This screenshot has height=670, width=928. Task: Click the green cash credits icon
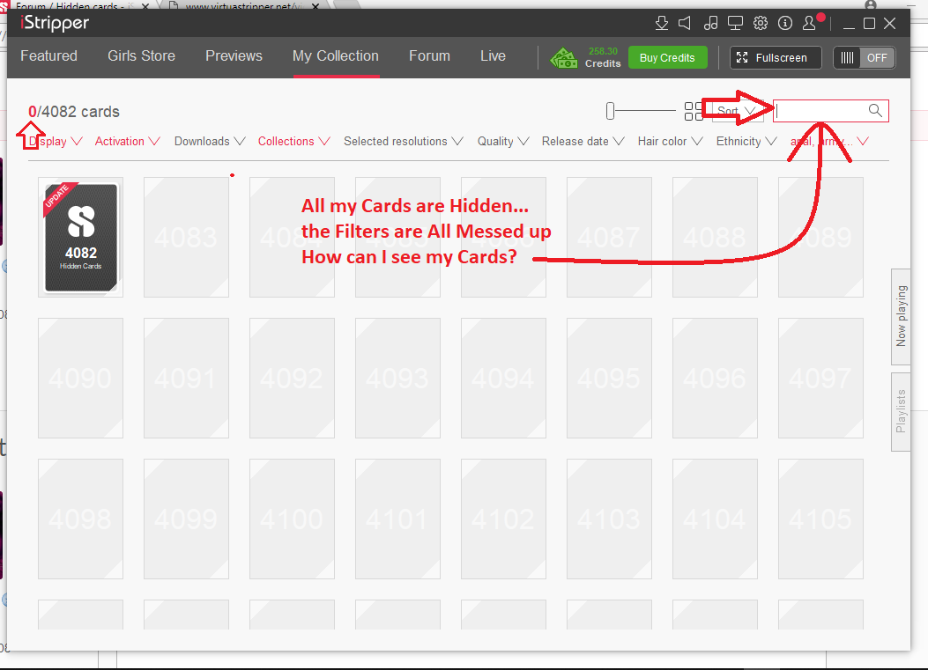563,58
